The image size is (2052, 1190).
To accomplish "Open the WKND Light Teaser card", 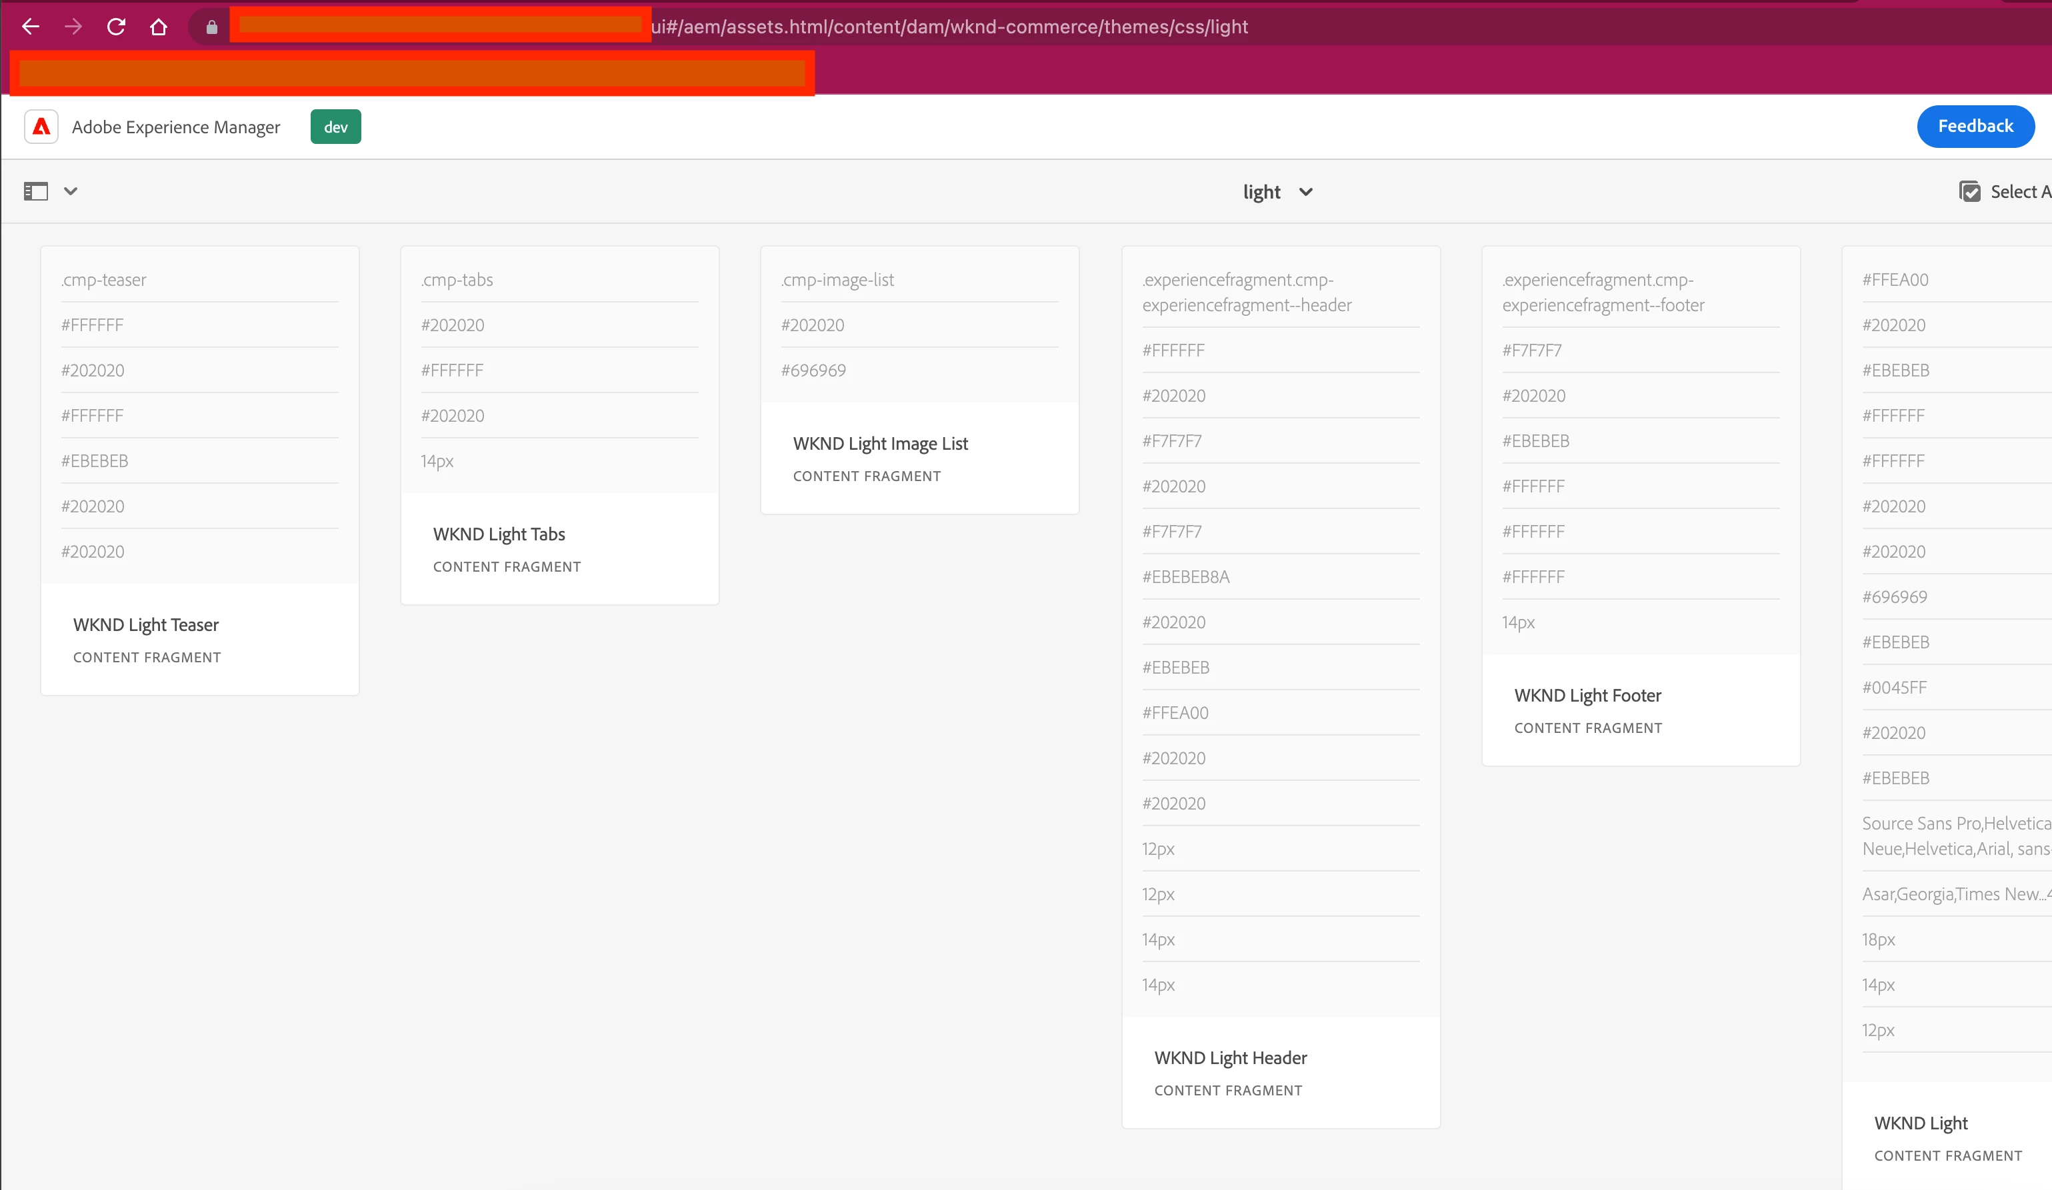I will [x=146, y=624].
